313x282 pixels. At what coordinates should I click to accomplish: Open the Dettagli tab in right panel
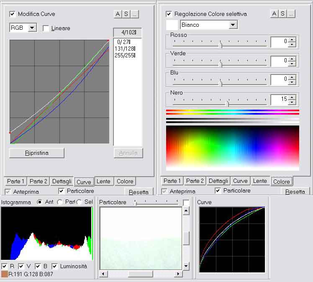(218, 181)
